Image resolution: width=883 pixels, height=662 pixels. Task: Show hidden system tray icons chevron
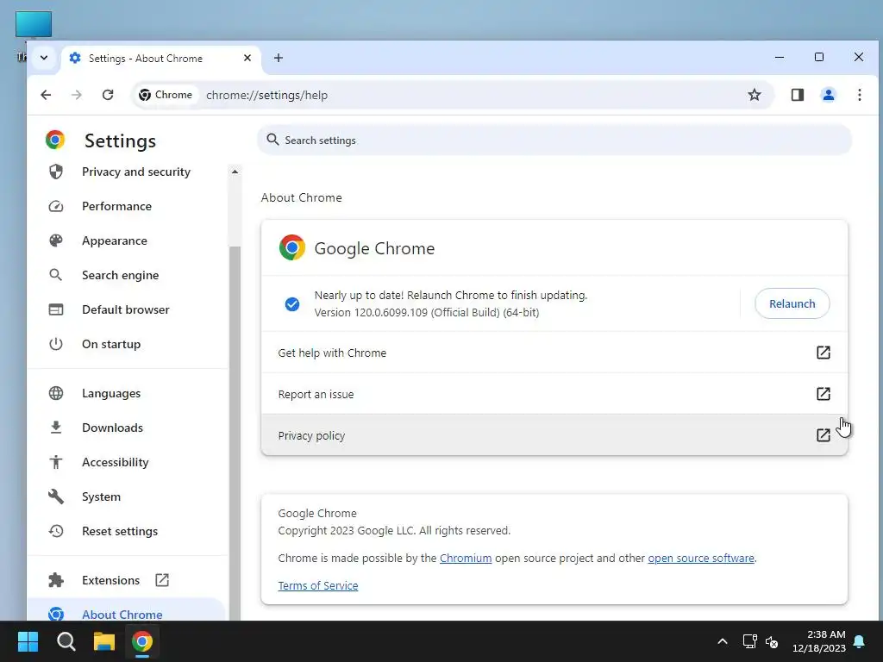(723, 641)
